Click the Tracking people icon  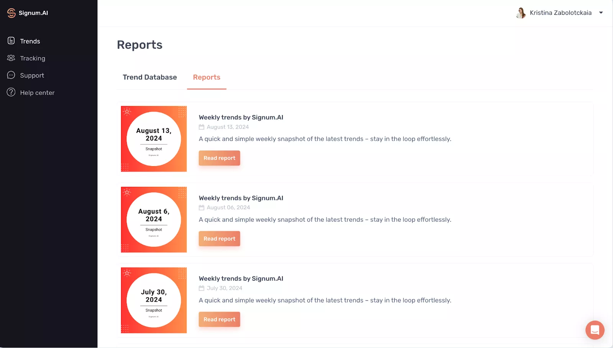[11, 58]
